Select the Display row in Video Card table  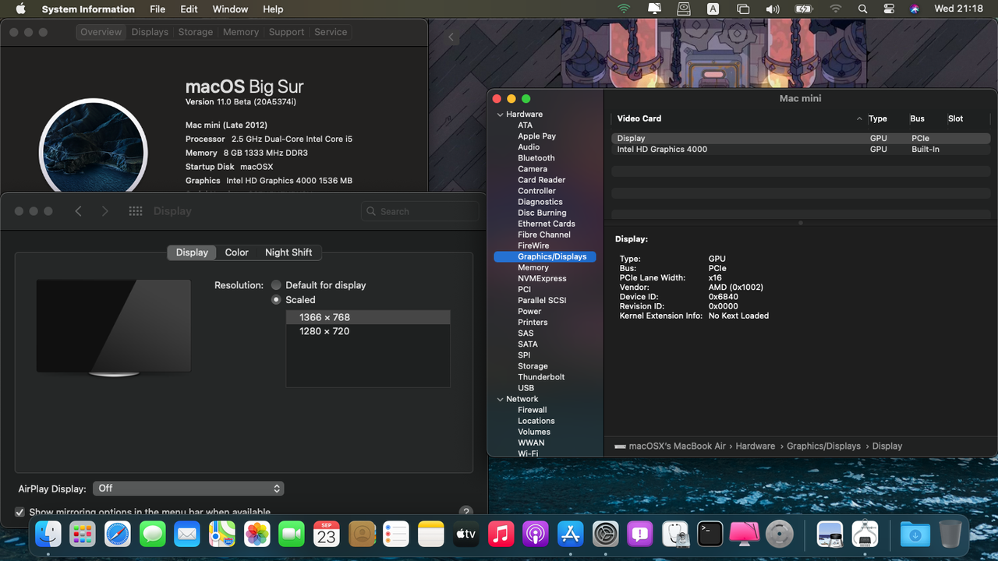tap(801, 138)
